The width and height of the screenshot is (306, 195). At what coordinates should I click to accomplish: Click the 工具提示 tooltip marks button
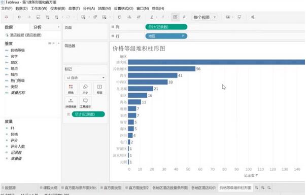click(85, 103)
